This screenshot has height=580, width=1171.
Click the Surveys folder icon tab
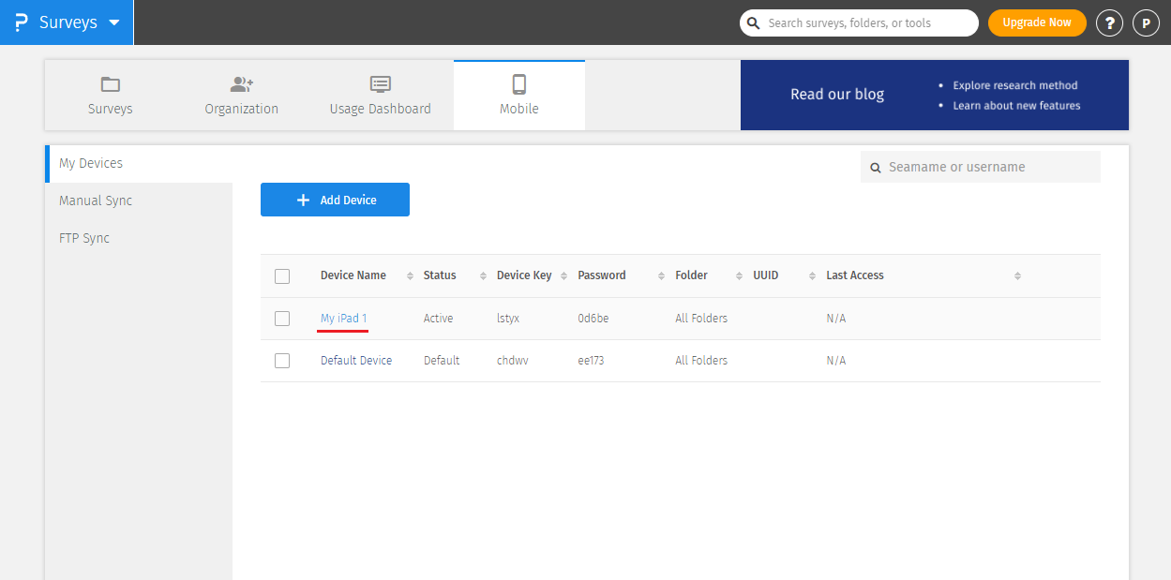pos(111,85)
